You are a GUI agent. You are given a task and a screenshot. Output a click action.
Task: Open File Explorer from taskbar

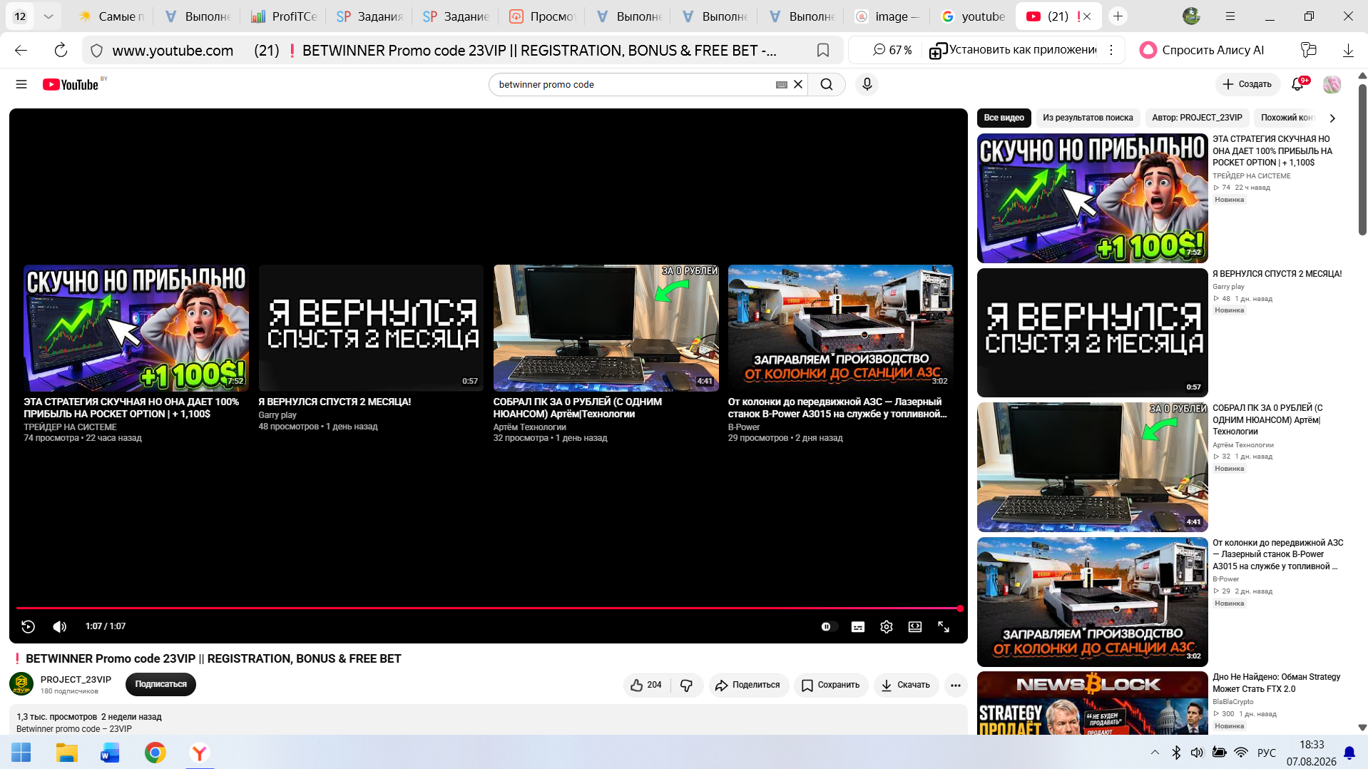[x=66, y=753]
